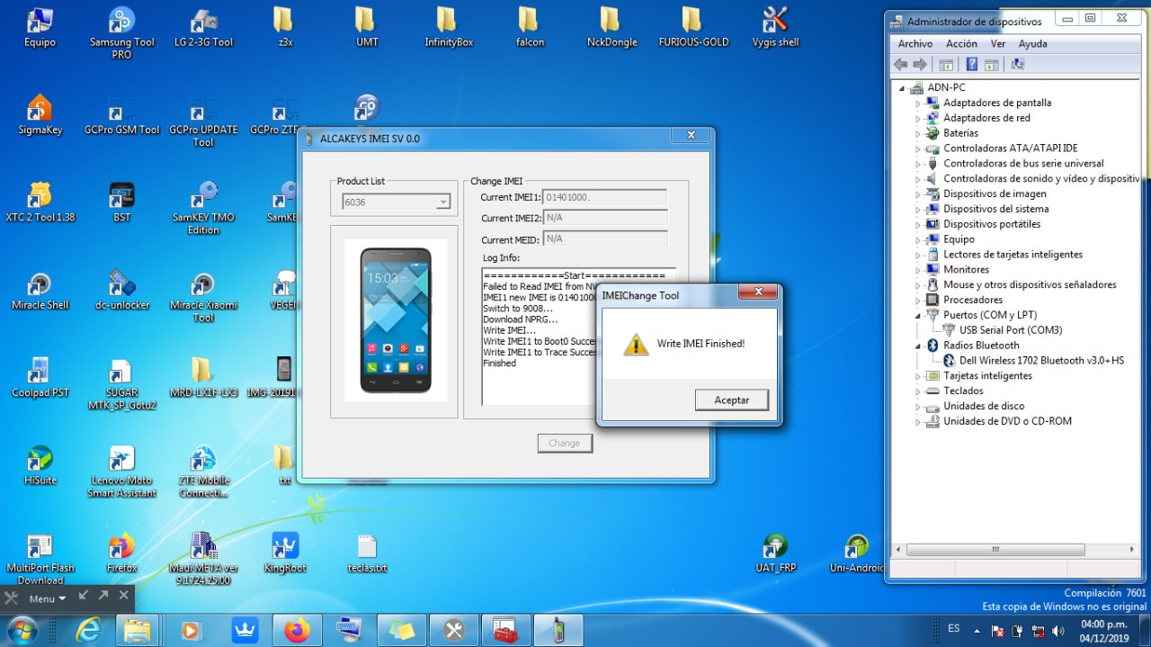1151x647 pixels.
Task: Open the LG 2-3G Tool desktop icon
Action: [203, 27]
